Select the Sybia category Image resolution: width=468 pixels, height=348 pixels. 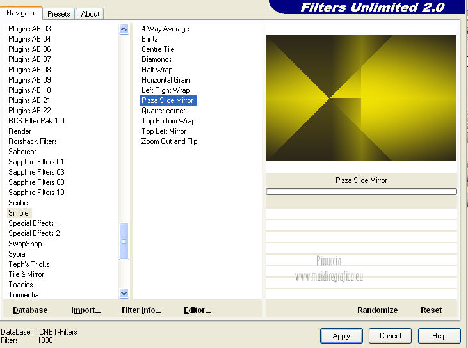coord(17,254)
